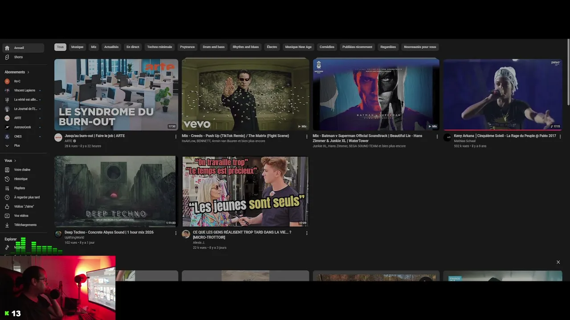Screen dimensions: 570x320
Task: Filter feed by Musique New Age chip
Action: (x=298, y=47)
